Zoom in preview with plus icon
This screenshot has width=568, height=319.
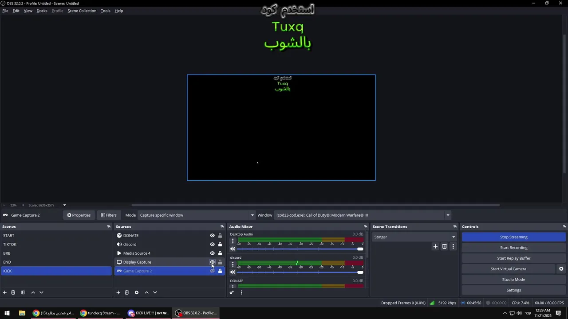(x=23, y=205)
